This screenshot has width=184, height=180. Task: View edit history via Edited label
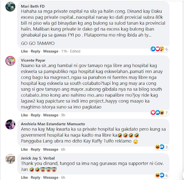(75, 51)
